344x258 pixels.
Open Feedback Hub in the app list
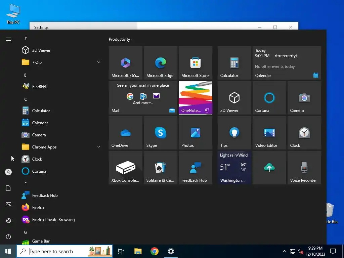(x=61, y=195)
